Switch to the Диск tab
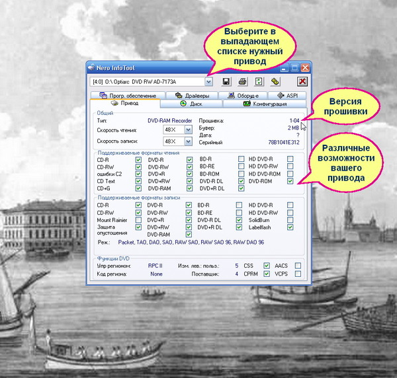The image size is (397, 378). click(x=191, y=104)
